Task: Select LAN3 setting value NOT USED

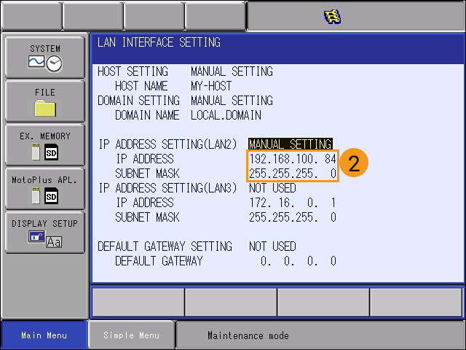Action: pyautogui.click(x=272, y=188)
